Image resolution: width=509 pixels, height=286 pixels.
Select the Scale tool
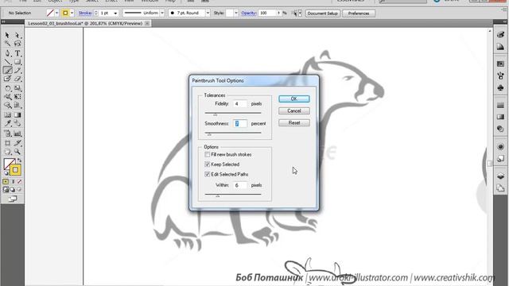click(x=17, y=88)
